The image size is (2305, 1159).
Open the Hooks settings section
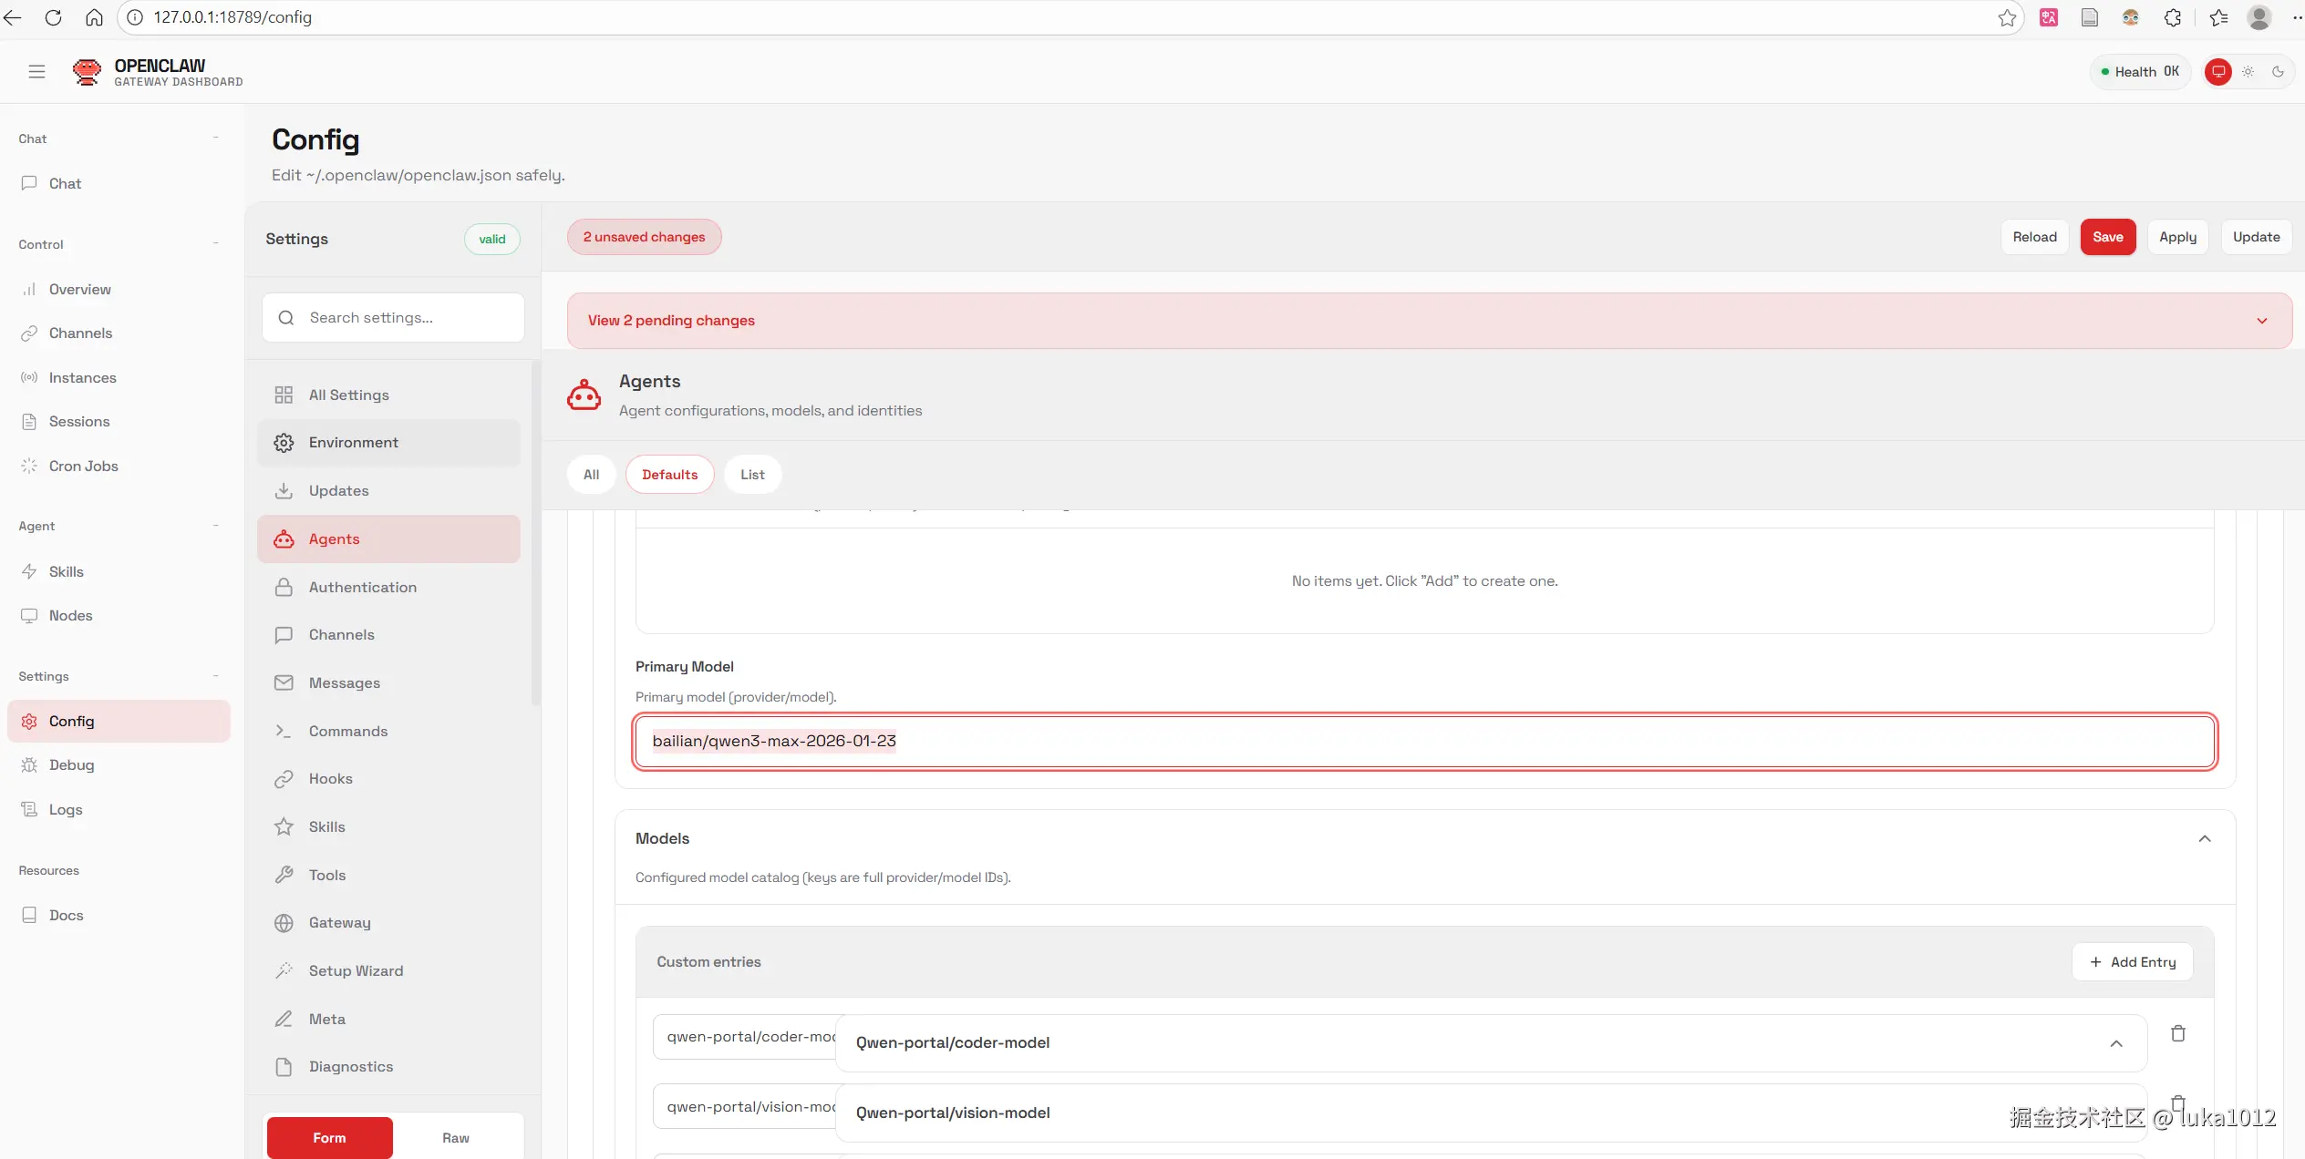pyautogui.click(x=330, y=778)
